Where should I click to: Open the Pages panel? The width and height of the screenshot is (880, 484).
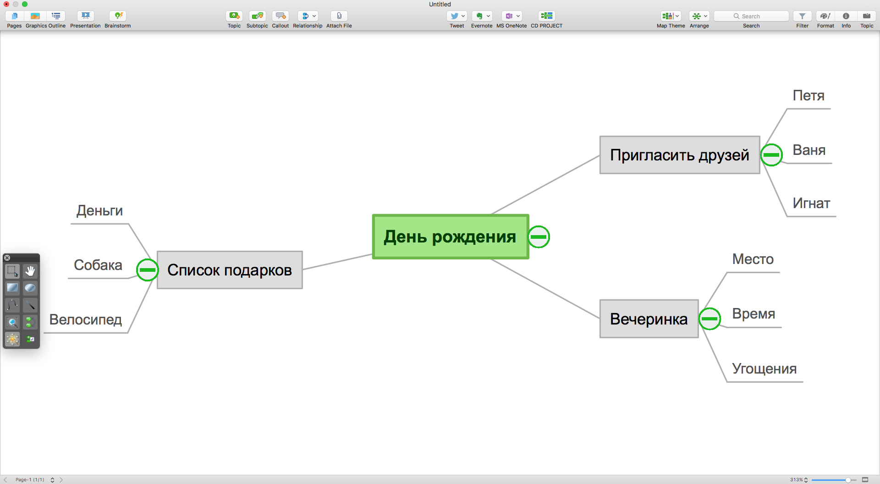point(14,16)
